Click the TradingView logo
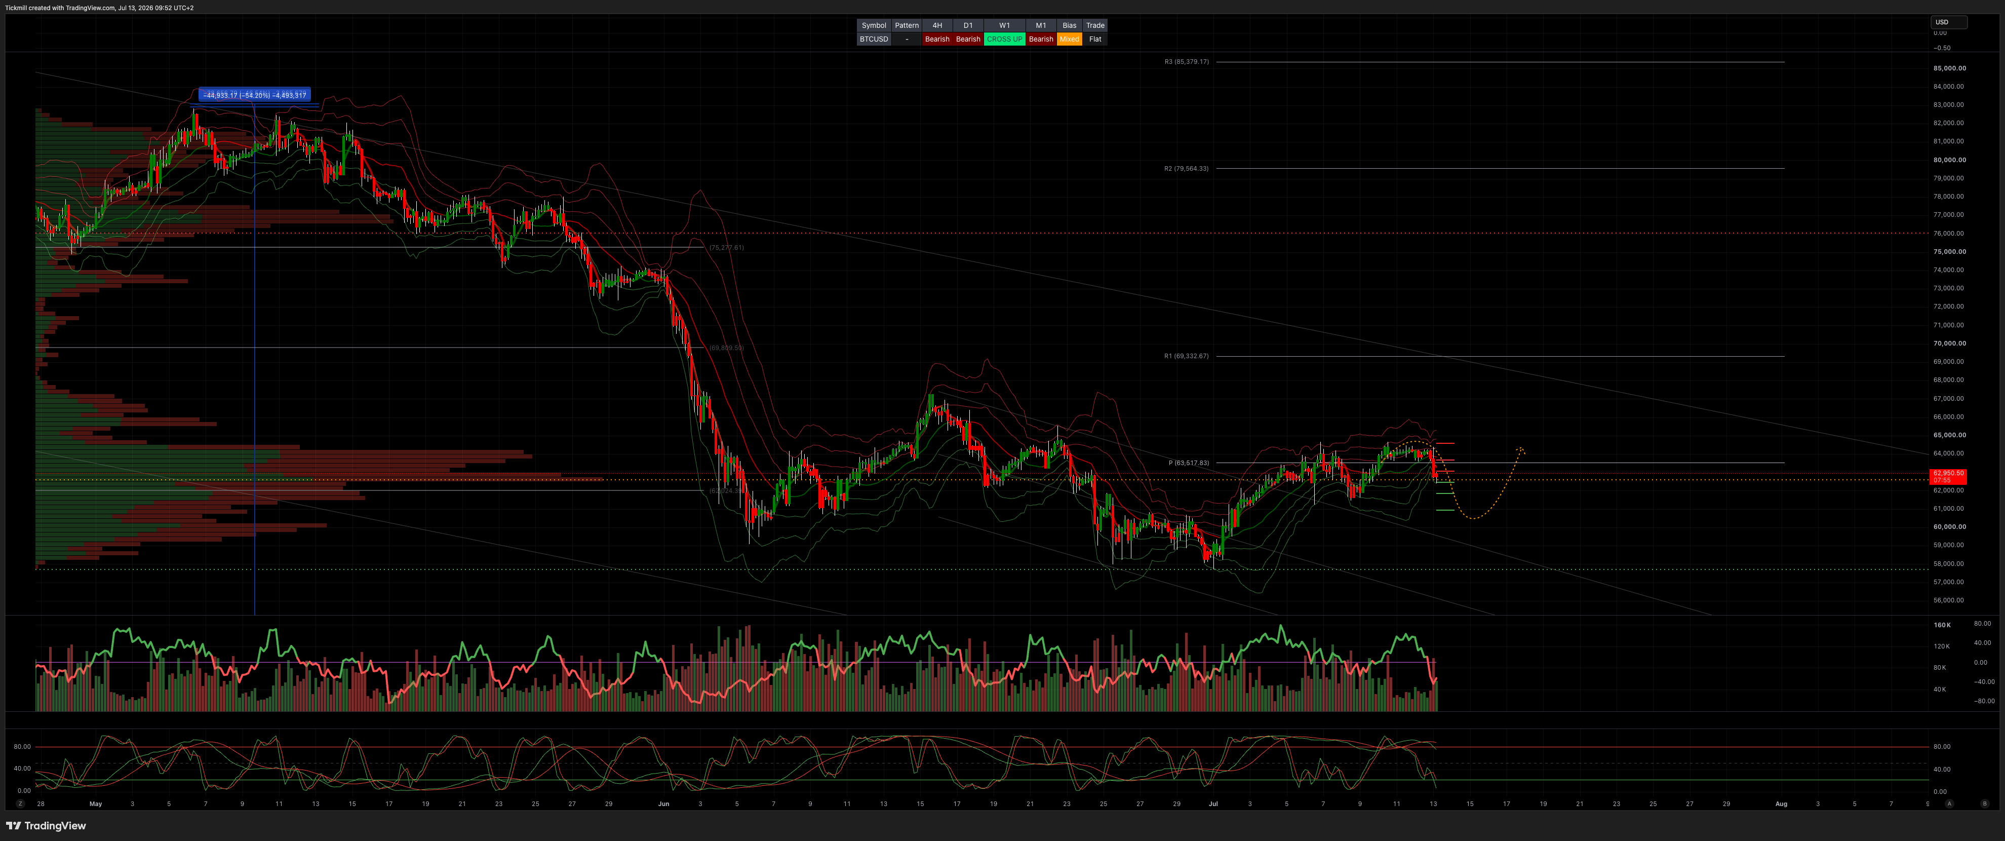Screen dimensions: 2005x841 tap(46, 825)
